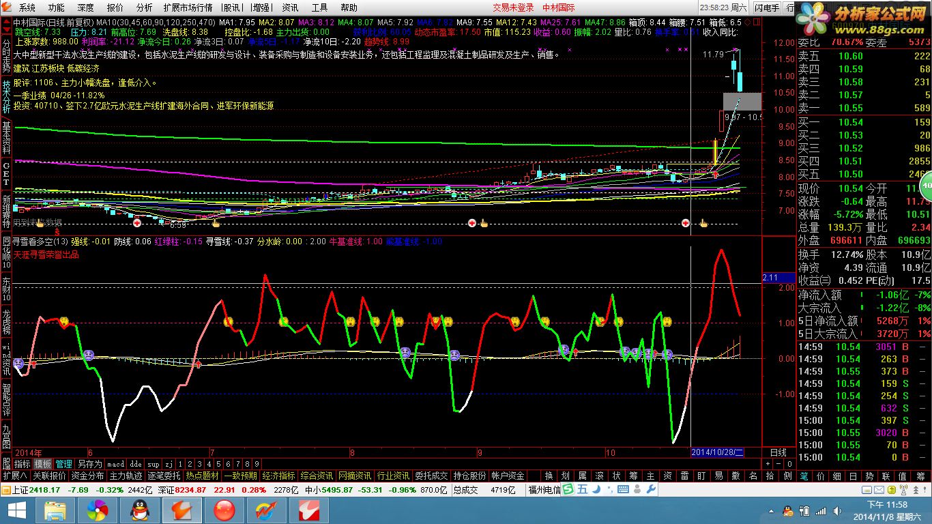Open the 分析 menu

[x=144, y=8]
